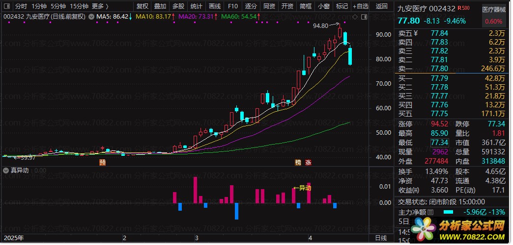Open the 更多 period options

point(100,6)
